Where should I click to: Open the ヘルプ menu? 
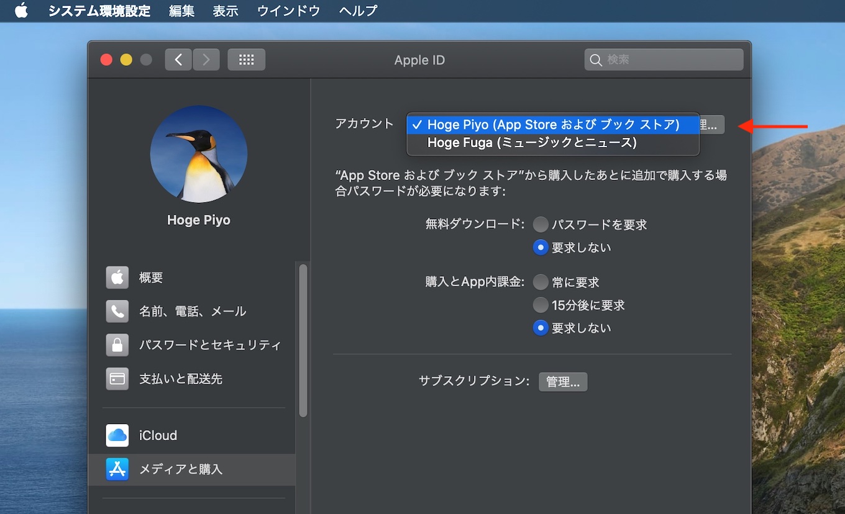pyautogui.click(x=358, y=11)
